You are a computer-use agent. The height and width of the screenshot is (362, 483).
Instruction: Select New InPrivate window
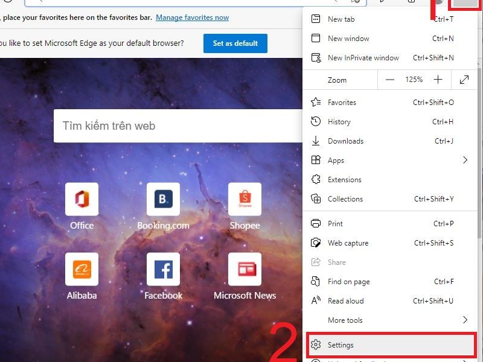pos(363,57)
